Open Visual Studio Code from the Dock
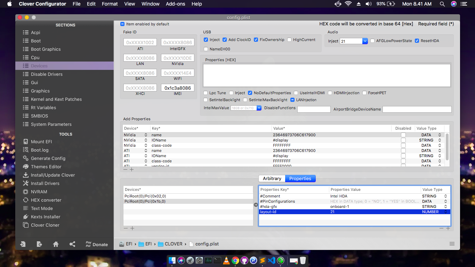 click(272, 260)
